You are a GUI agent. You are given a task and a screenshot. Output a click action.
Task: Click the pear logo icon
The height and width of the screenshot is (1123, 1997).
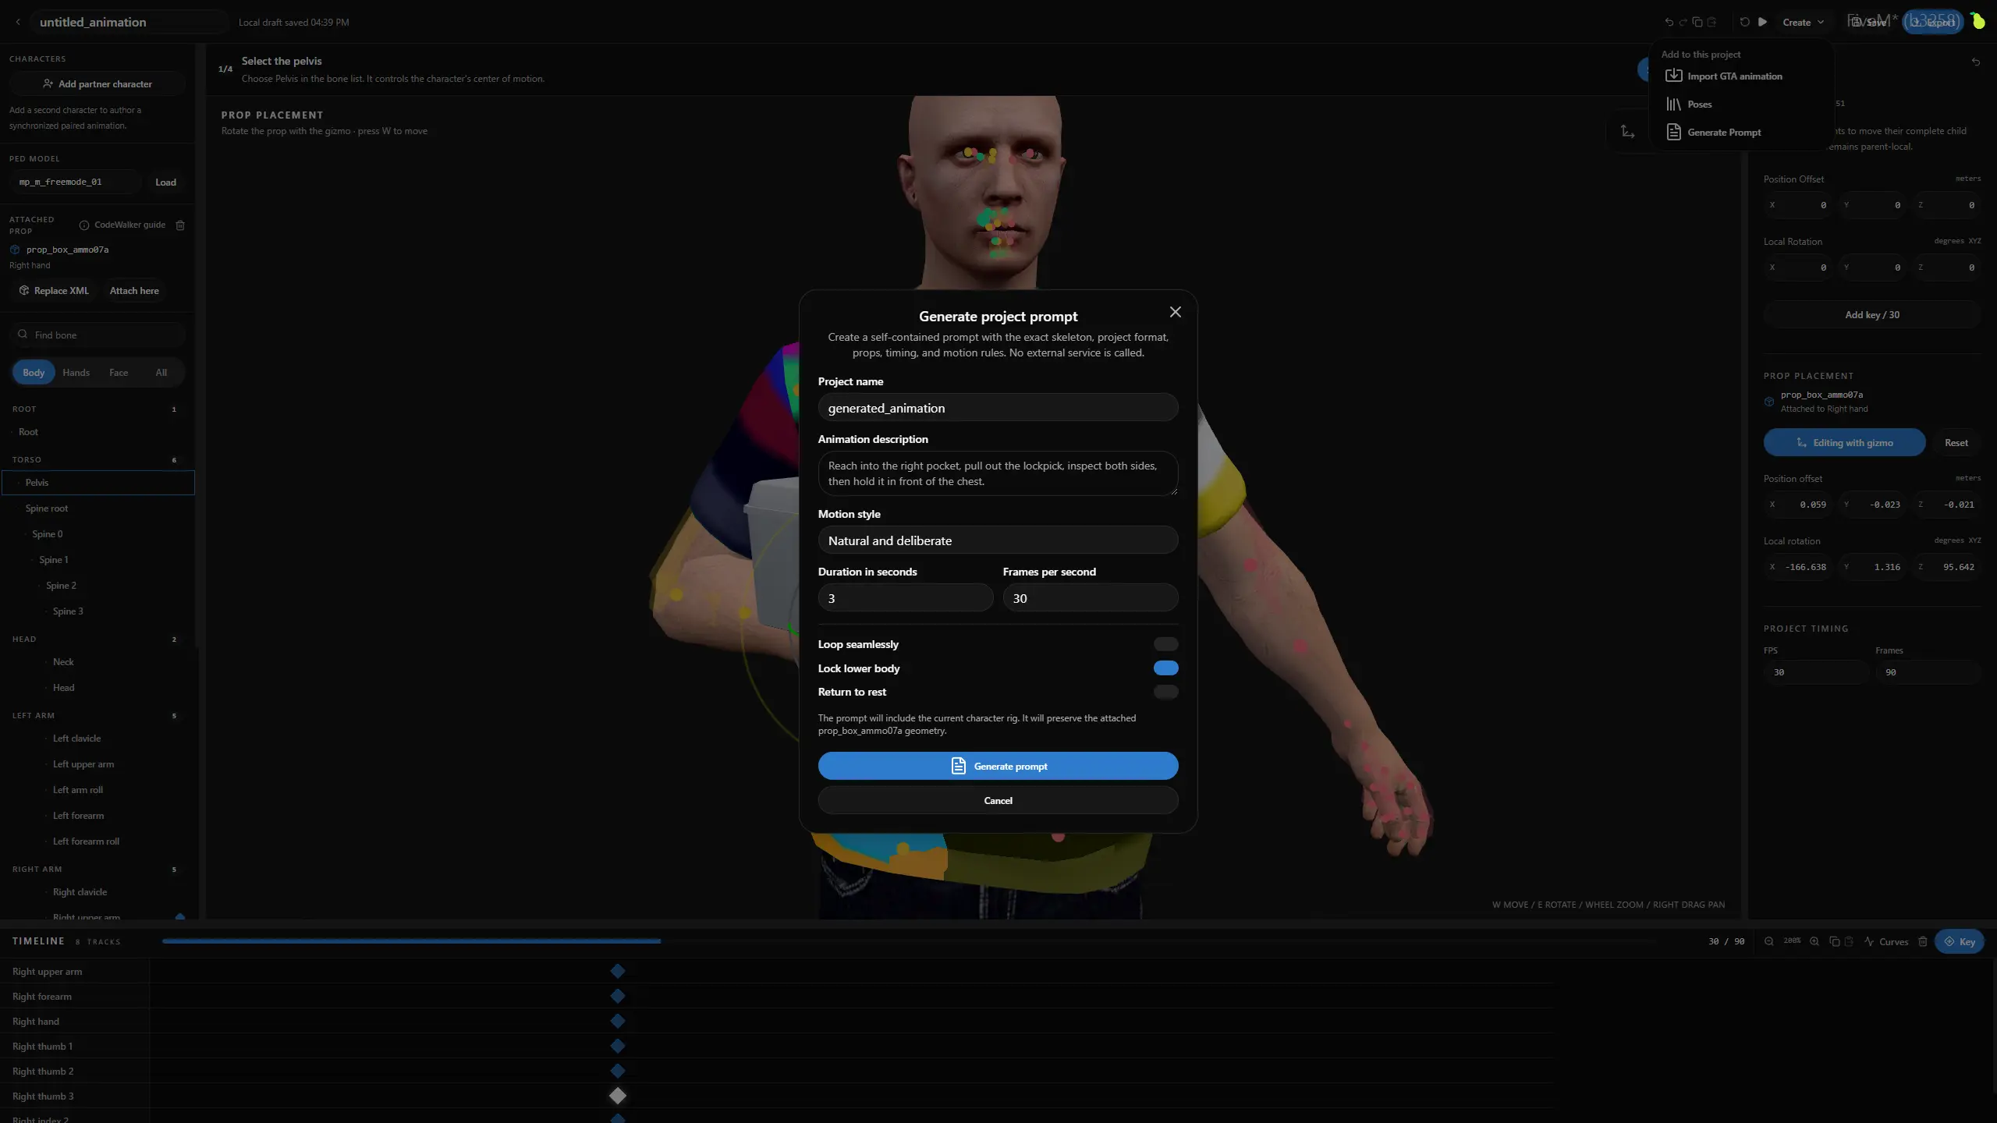1977,21
